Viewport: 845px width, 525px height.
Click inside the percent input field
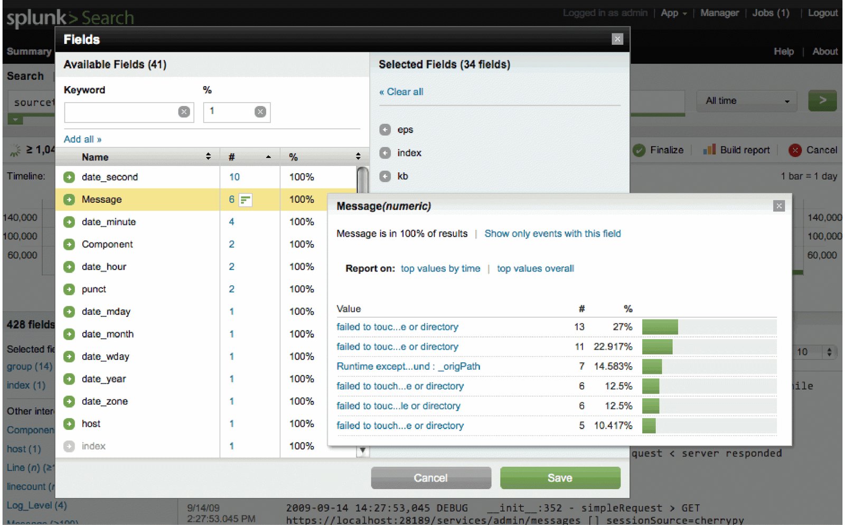(x=237, y=112)
